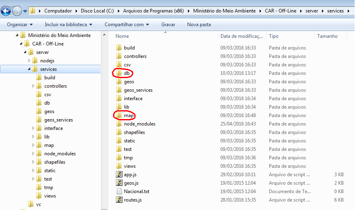355x210 pixels.
Task: Click Computador in the address breadcrumb
Action: (58, 11)
